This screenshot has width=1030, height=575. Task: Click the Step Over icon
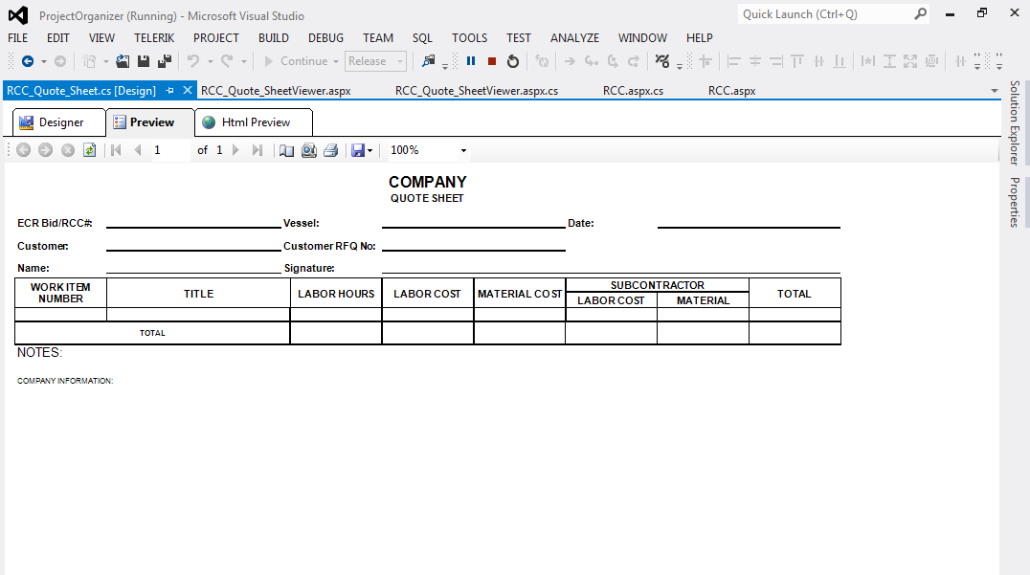point(613,61)
